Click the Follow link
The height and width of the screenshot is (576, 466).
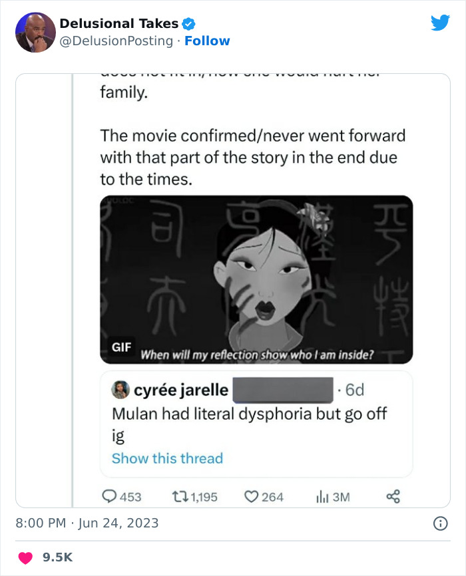[x=207, y=41]
